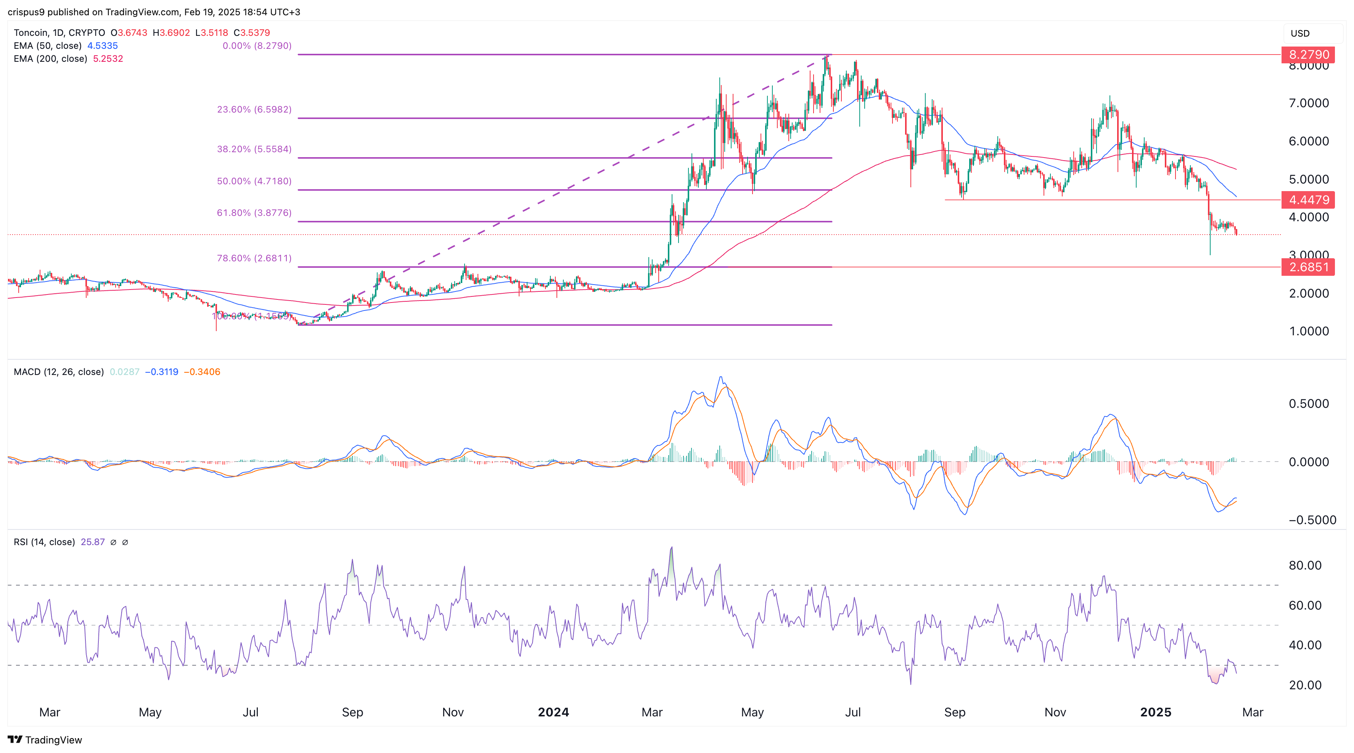Click the 7.0000 price axis label
Image resolution: width=1354 pixels, height=753 pixels.
1309,103
